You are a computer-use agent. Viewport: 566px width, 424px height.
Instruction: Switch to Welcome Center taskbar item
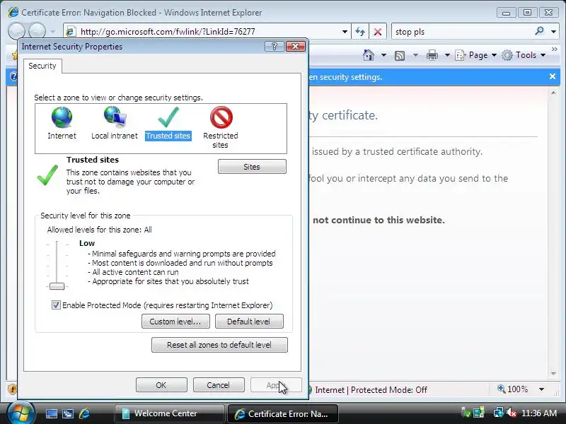[x=169, y=413]
